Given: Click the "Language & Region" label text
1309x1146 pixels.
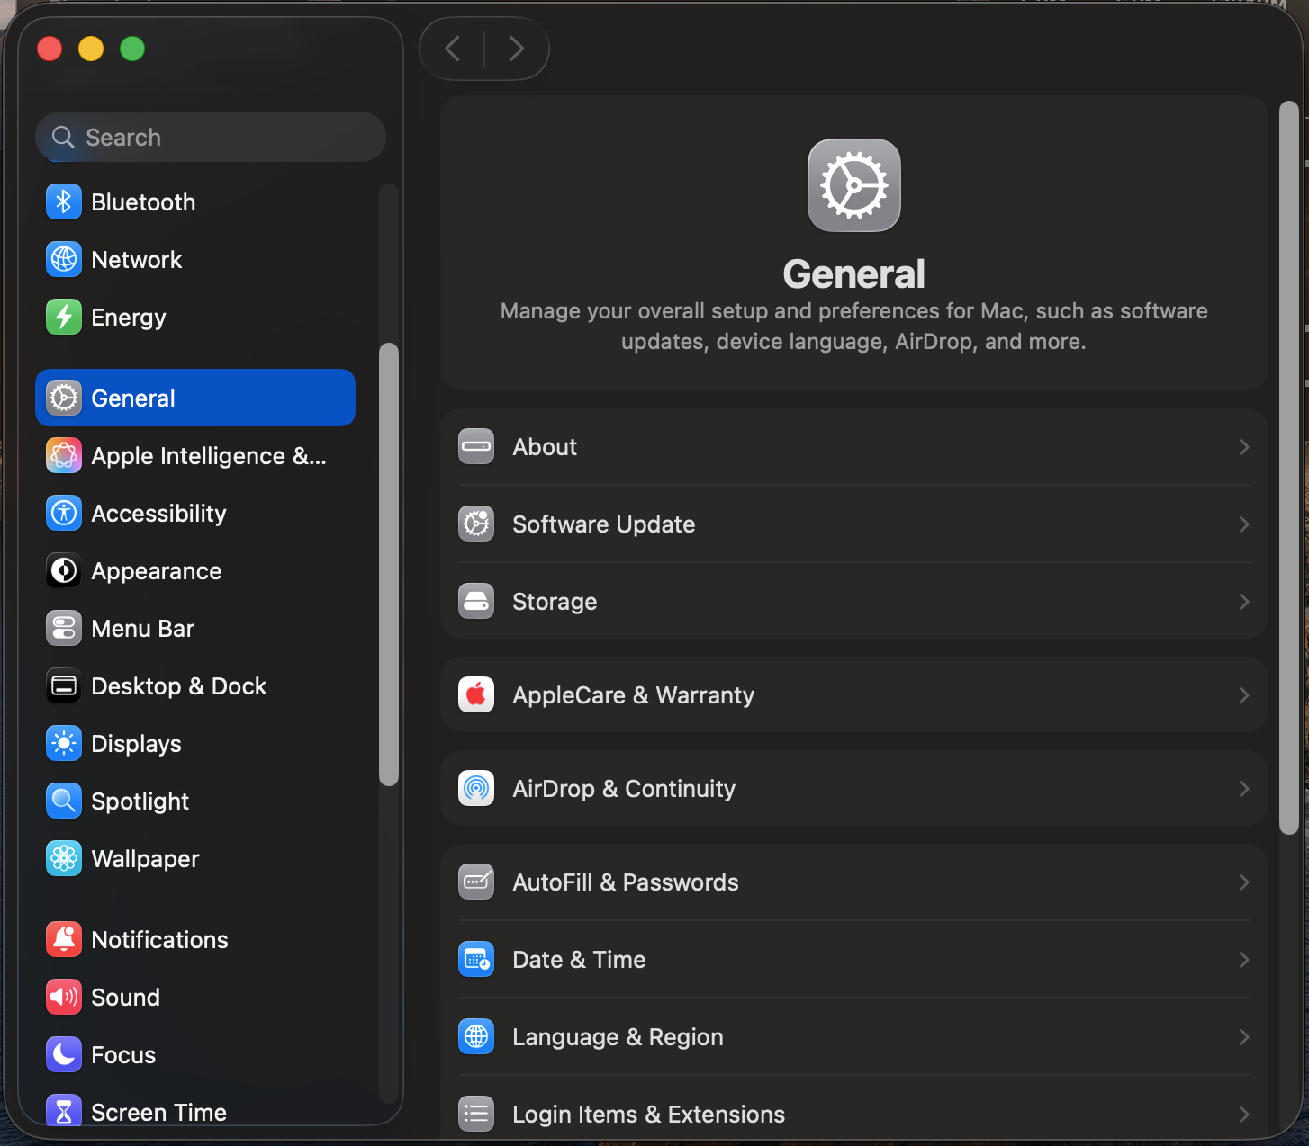Looking at the screenshot, I should click(618, 1037).
